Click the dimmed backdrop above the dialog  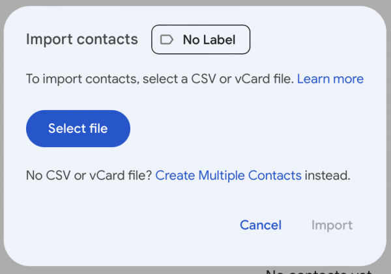[x=195, y=3]
